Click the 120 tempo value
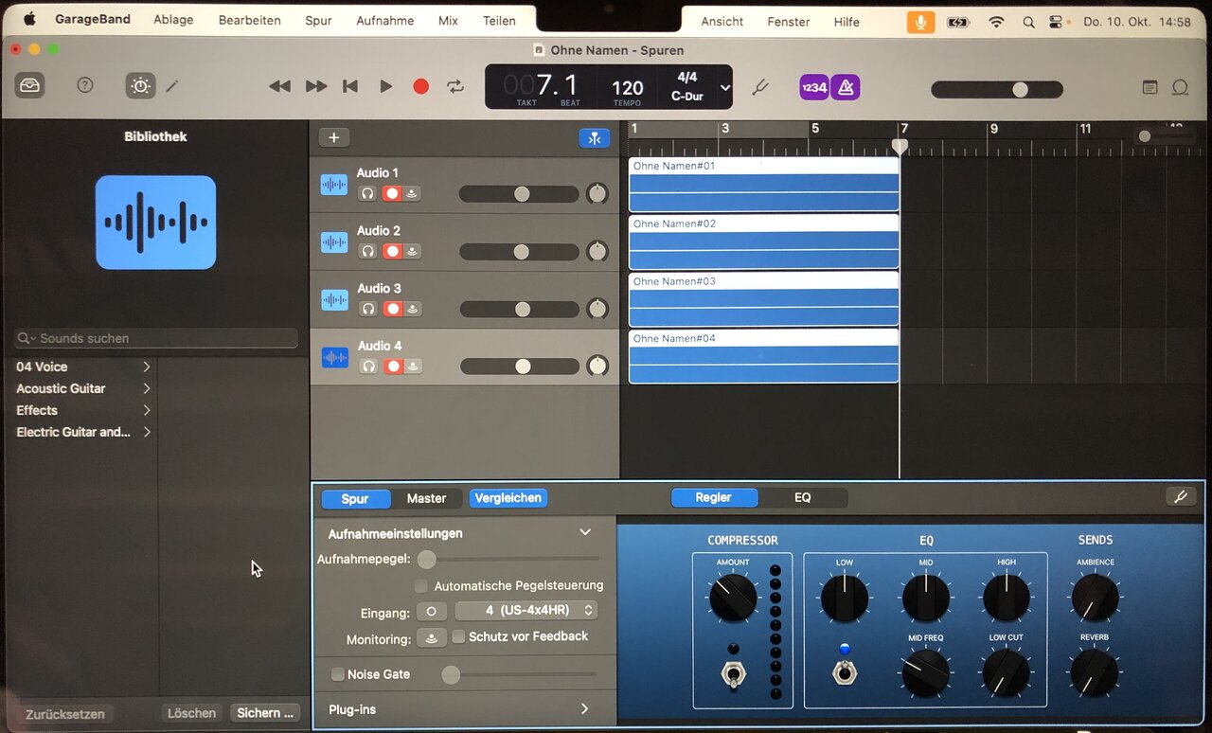 click(627, 88)
